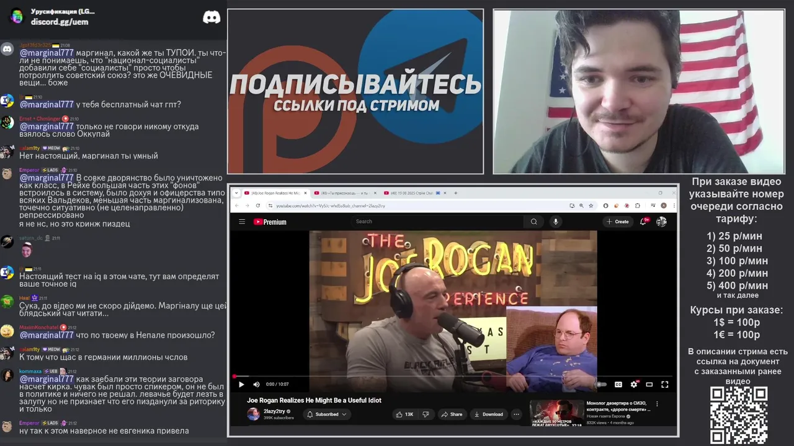Click @marginal777 mention before «что по твоему в Непале»

pyautogui.click(x=47, y=335)
